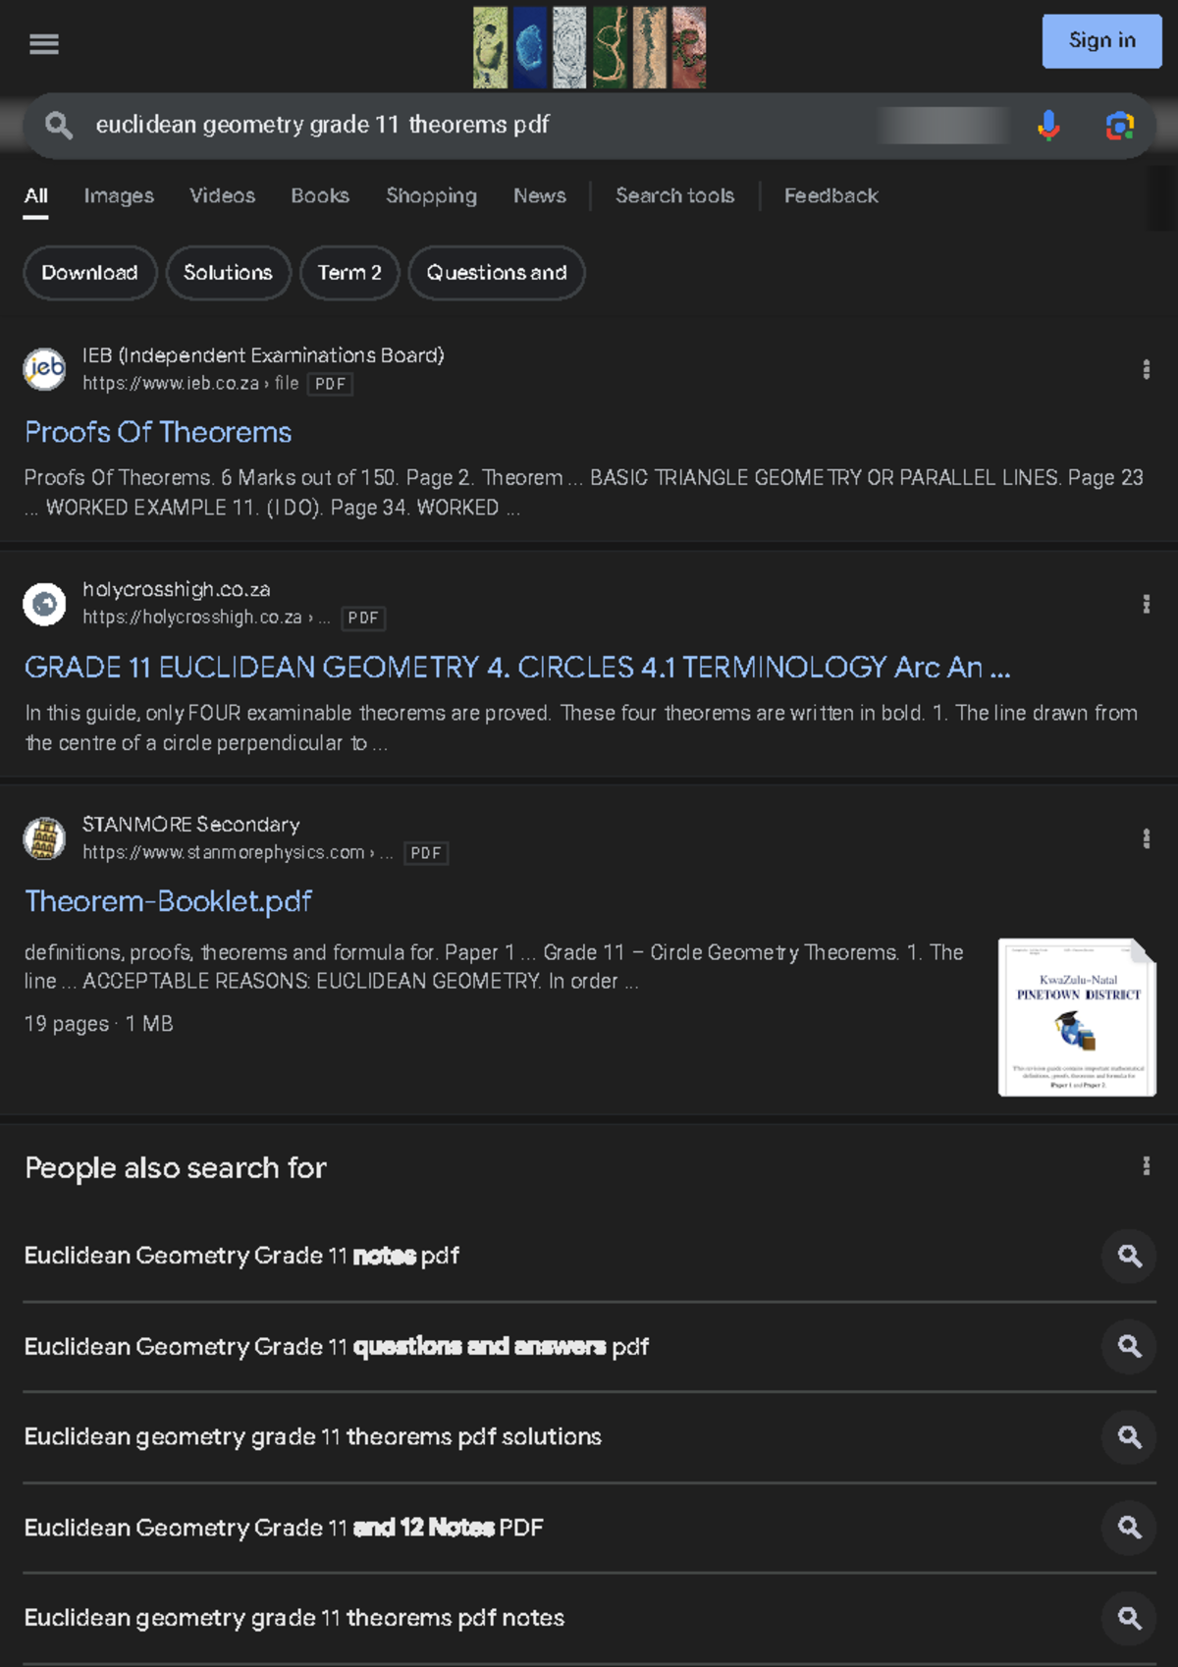This screenshot has width=1178, height=1667.
Task: Open more options for holycrosshigh result
Action: (x=1146, y=605)
